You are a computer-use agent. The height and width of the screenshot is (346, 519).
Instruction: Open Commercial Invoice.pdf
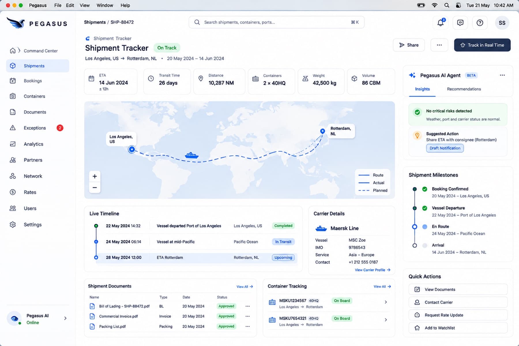(x=119, y=316)
